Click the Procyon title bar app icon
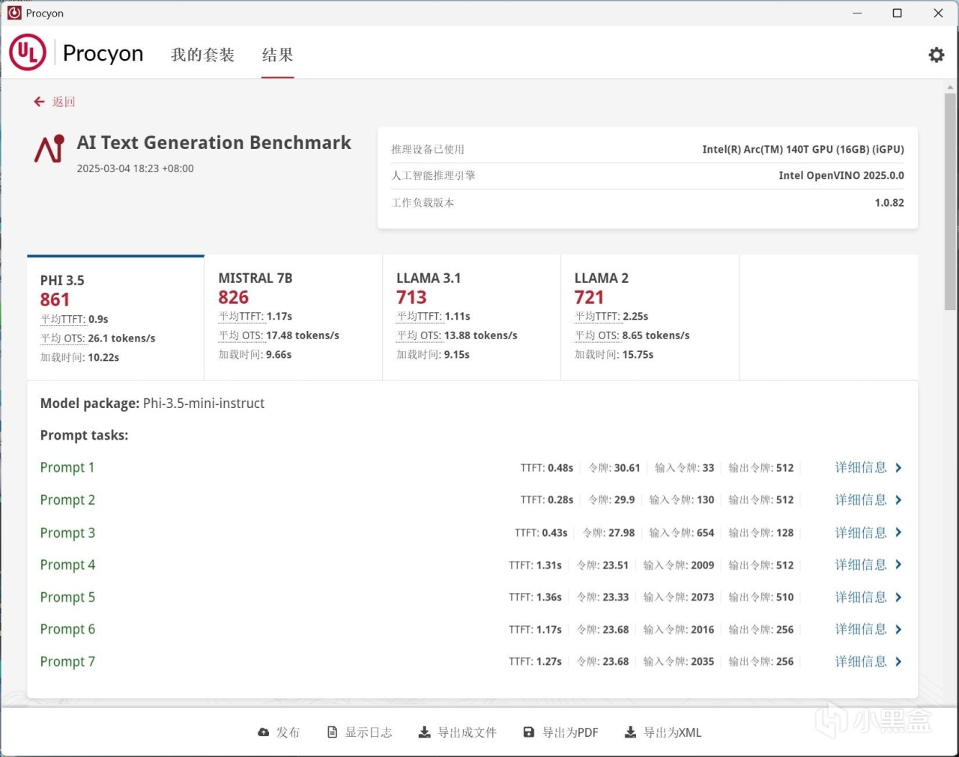The width and height of the screenshot is (959, 757). coord(14,13)
